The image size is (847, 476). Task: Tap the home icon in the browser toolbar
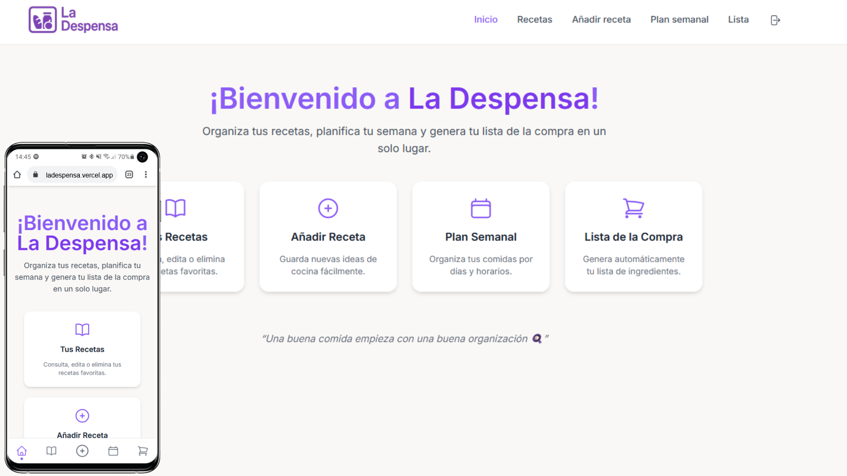17,175
